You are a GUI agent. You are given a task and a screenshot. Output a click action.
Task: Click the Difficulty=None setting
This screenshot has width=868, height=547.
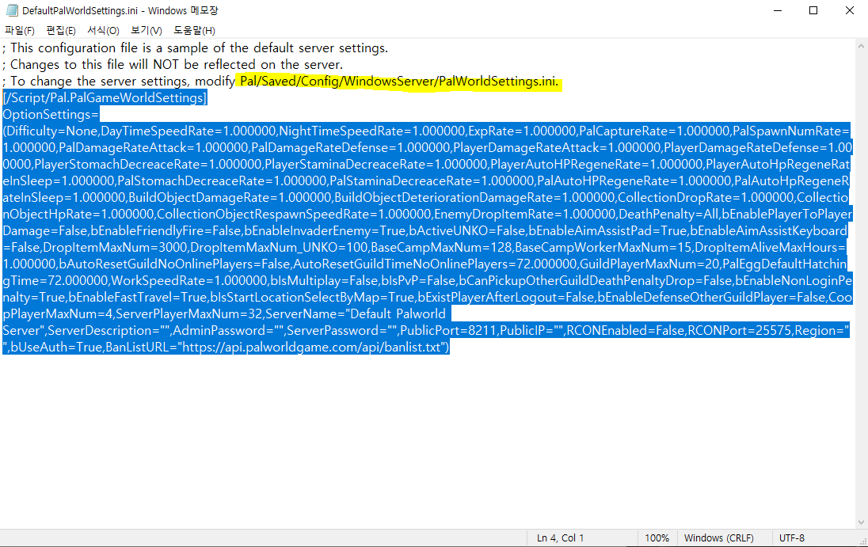[52, 131]
